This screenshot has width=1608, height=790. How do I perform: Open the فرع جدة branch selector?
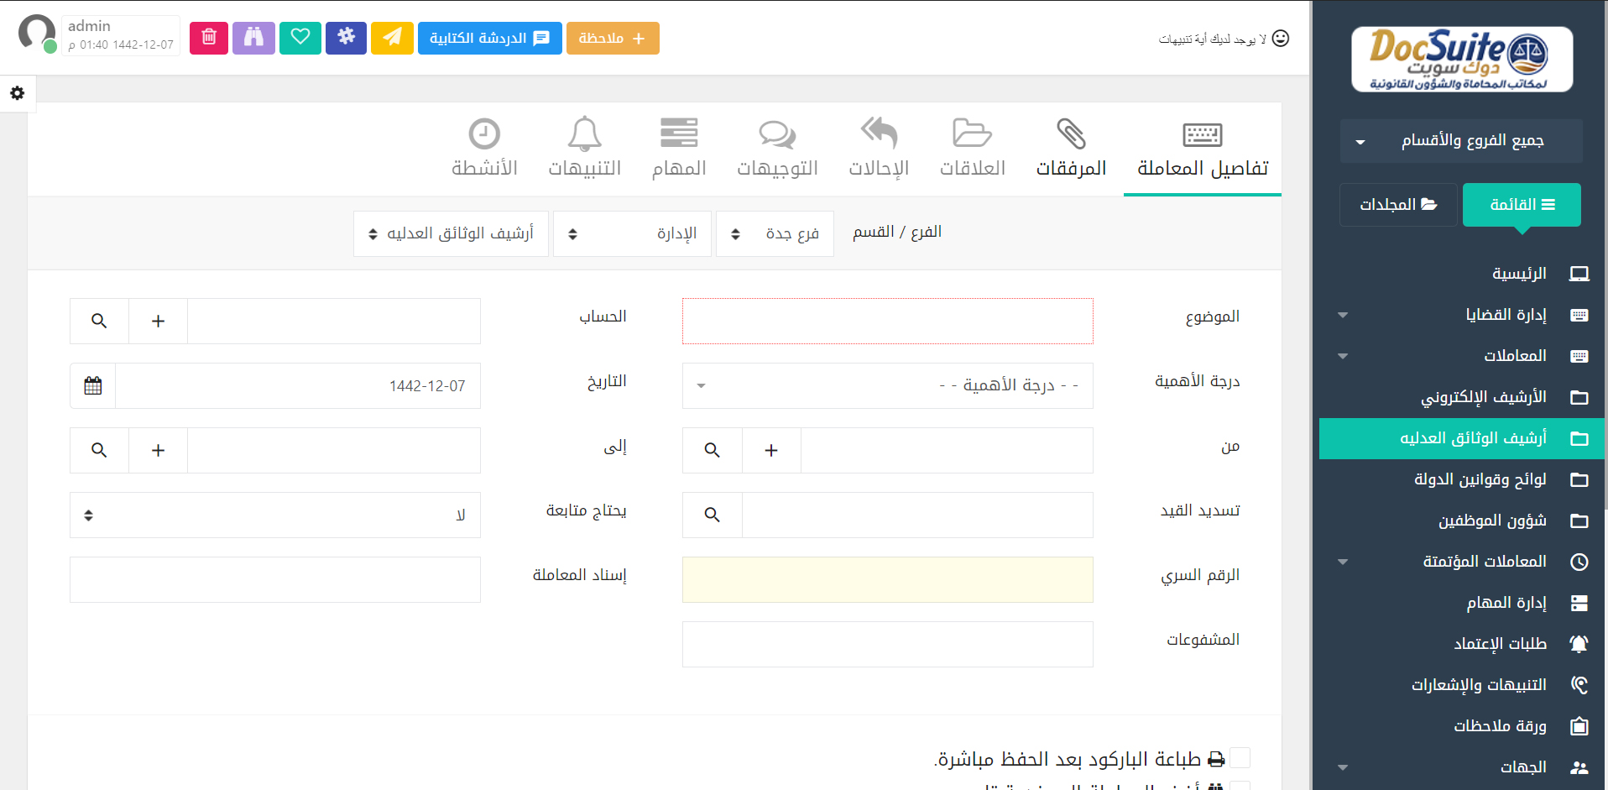click(774, 234)
